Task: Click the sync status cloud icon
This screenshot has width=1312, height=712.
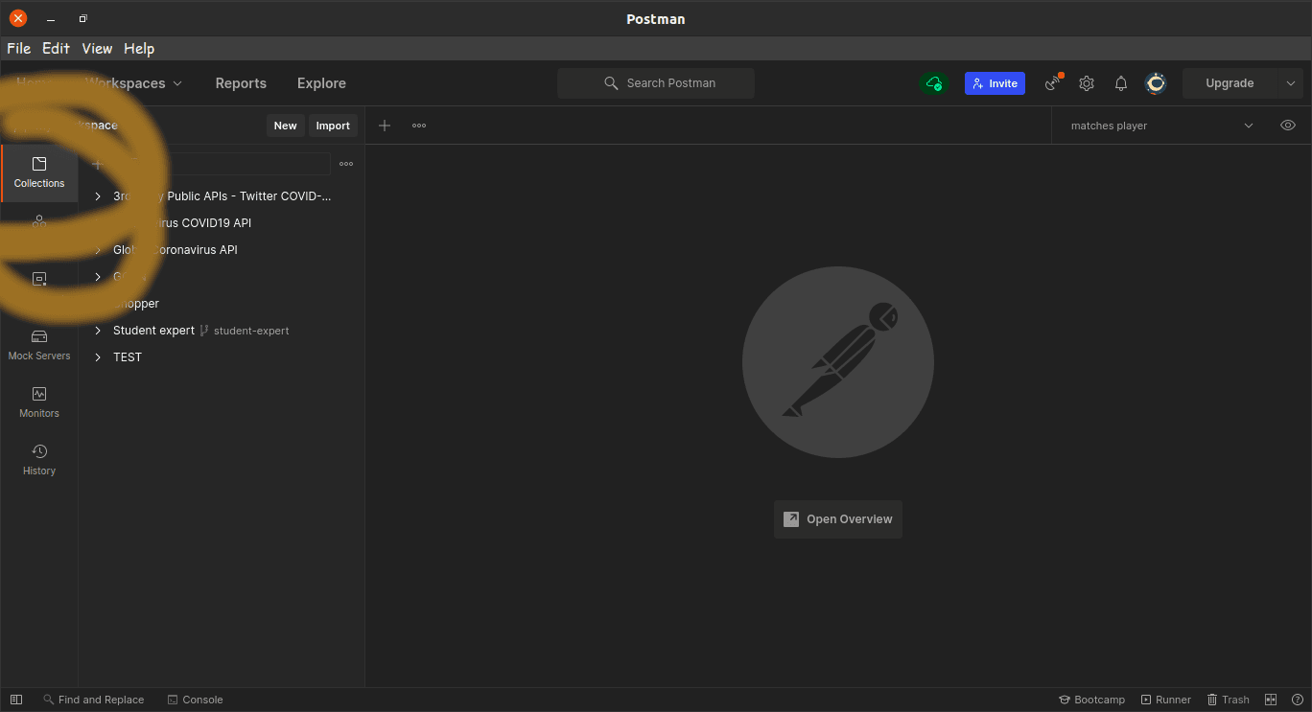Action: click(933, 83)
